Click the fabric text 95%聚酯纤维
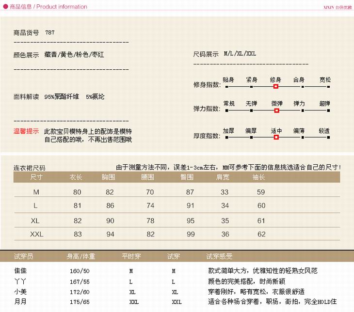Viewport: 354px width, 312px height. click(62, 97)
